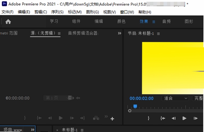Click the source next page arrow
Image resolution: width=204 pixels, height=132 pixels.
coord(73,98)
